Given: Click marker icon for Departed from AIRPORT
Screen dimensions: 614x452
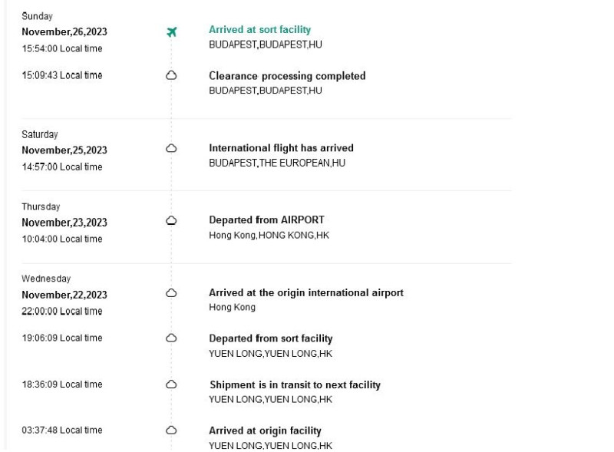Looking at the screenshot, I should click(x=171, y=220).
